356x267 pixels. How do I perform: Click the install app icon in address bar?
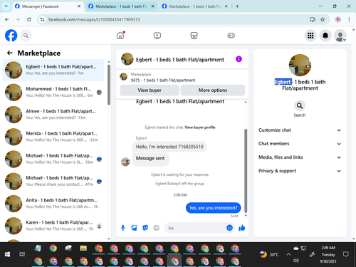[313, 19]
